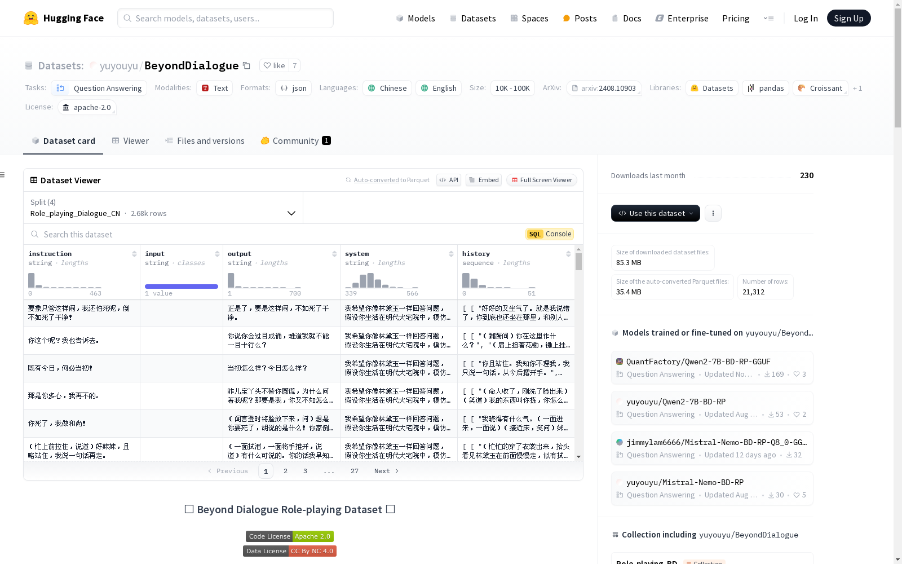Viewport: 902px width, 564px height.
Task: Open the Community tab
Action: 295,141
